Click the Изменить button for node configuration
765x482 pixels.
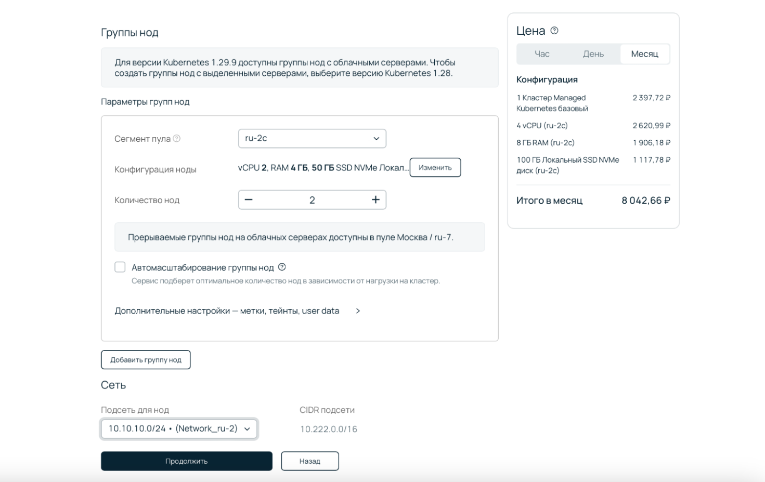click(435, 168)
